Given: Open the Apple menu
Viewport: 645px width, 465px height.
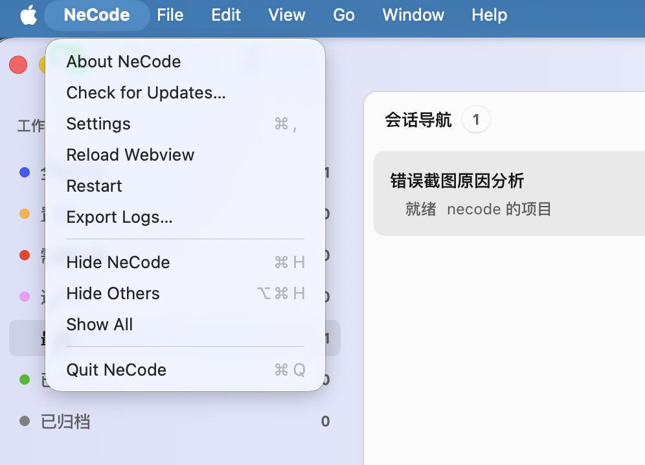Looking at the screenshot, I should 28,16.
